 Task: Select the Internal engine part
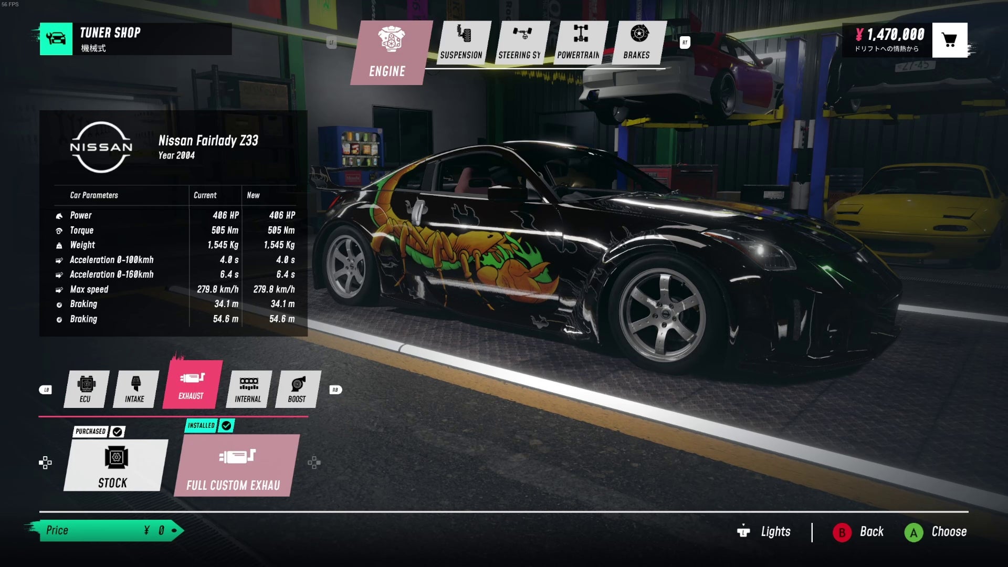pos(249,389)
